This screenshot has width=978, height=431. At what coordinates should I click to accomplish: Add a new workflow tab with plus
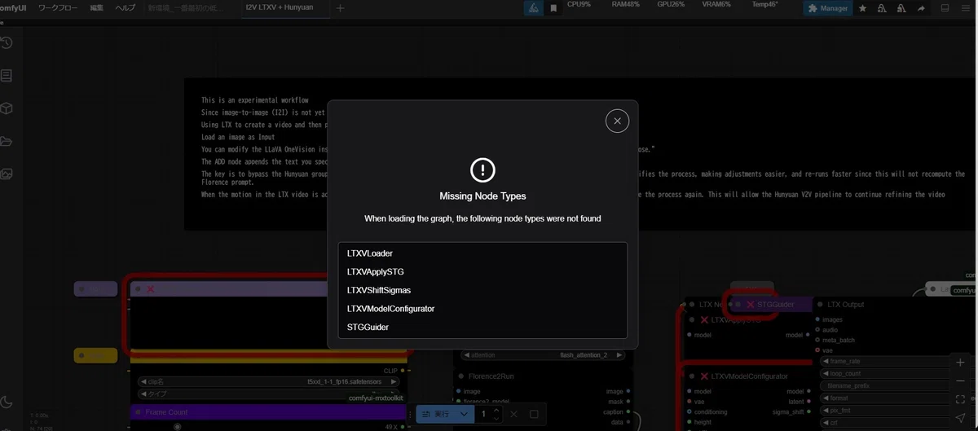[341, 8]
